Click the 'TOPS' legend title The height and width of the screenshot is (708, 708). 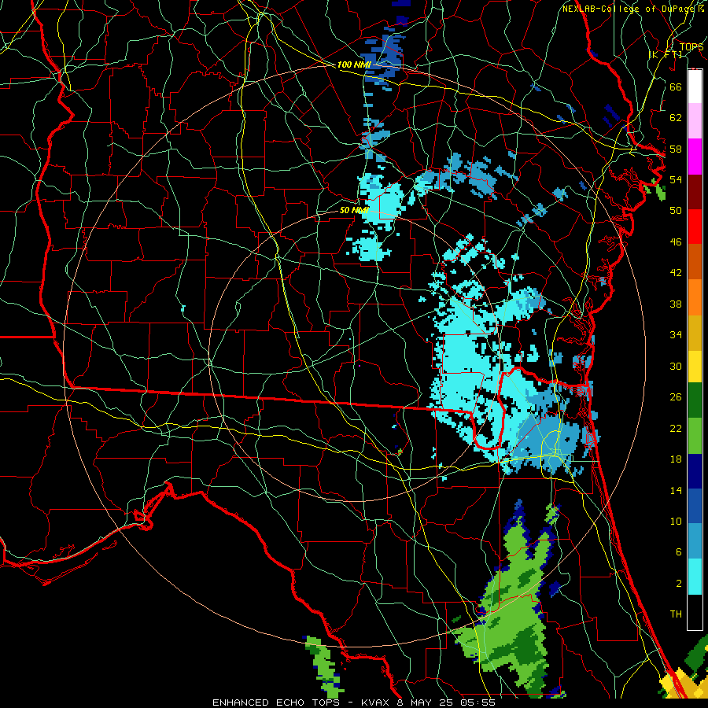[x=691, y=46]
